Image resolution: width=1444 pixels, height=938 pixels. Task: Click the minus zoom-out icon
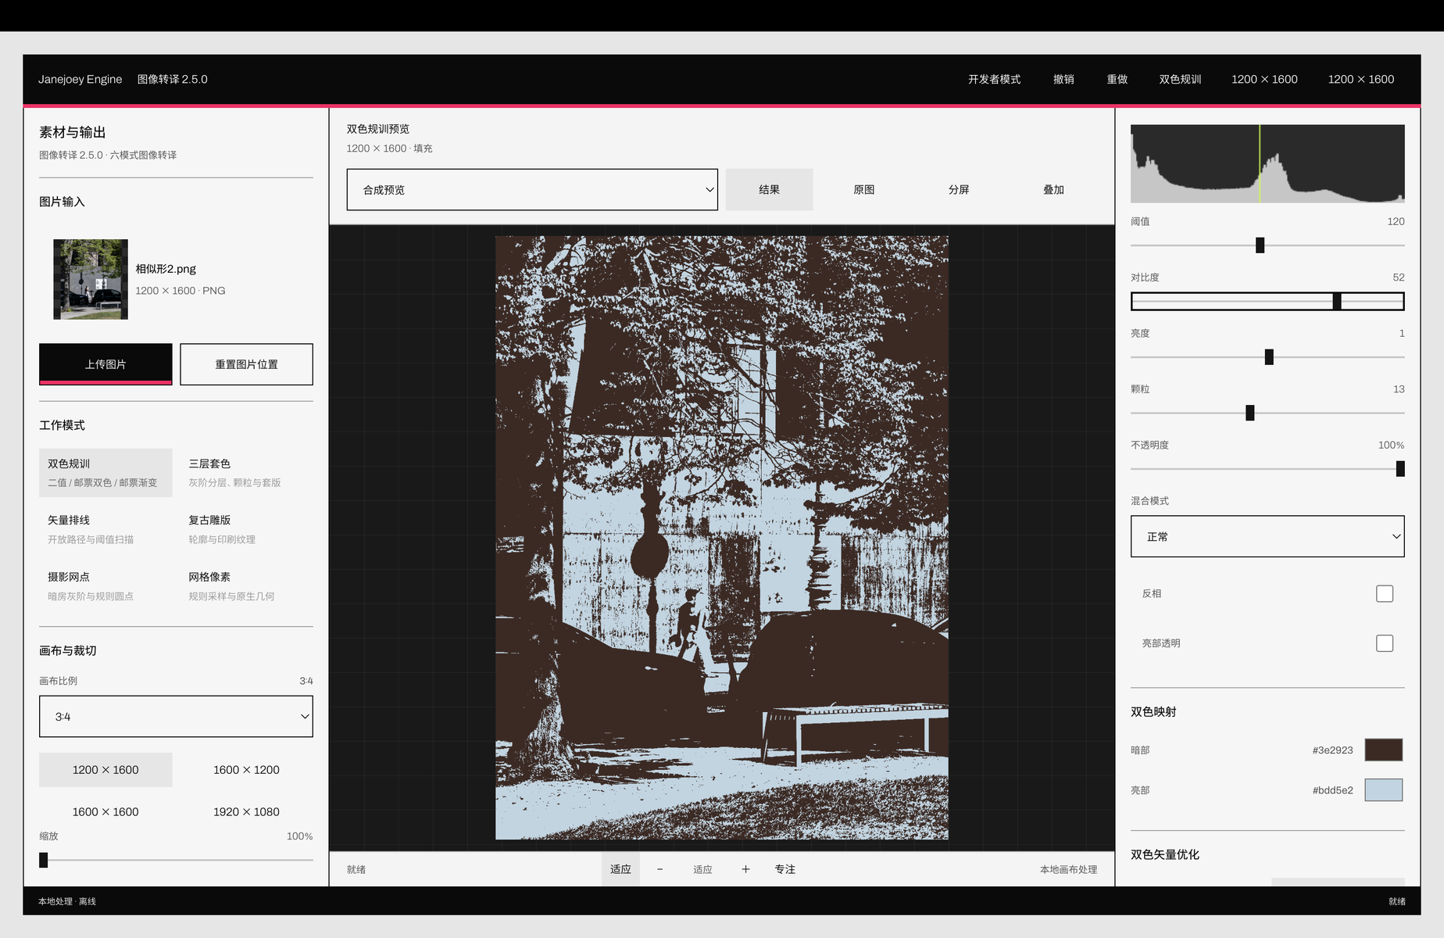click(x=659, y=869)
